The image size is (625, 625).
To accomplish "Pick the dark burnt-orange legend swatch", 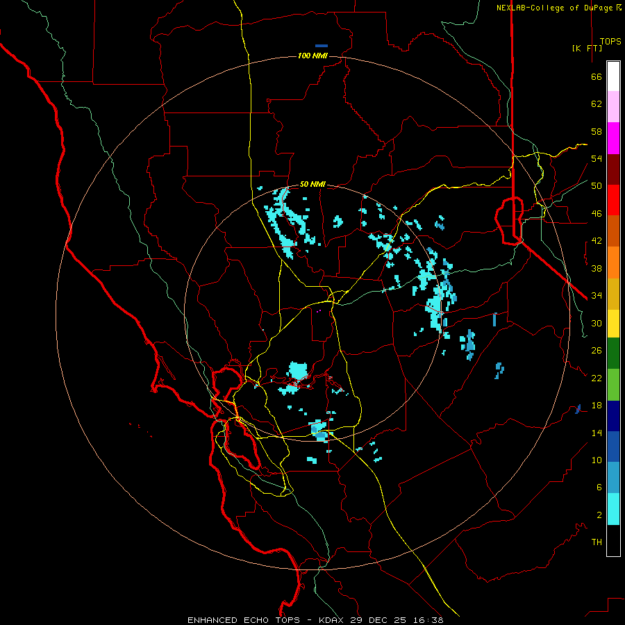I will (613, 231).
